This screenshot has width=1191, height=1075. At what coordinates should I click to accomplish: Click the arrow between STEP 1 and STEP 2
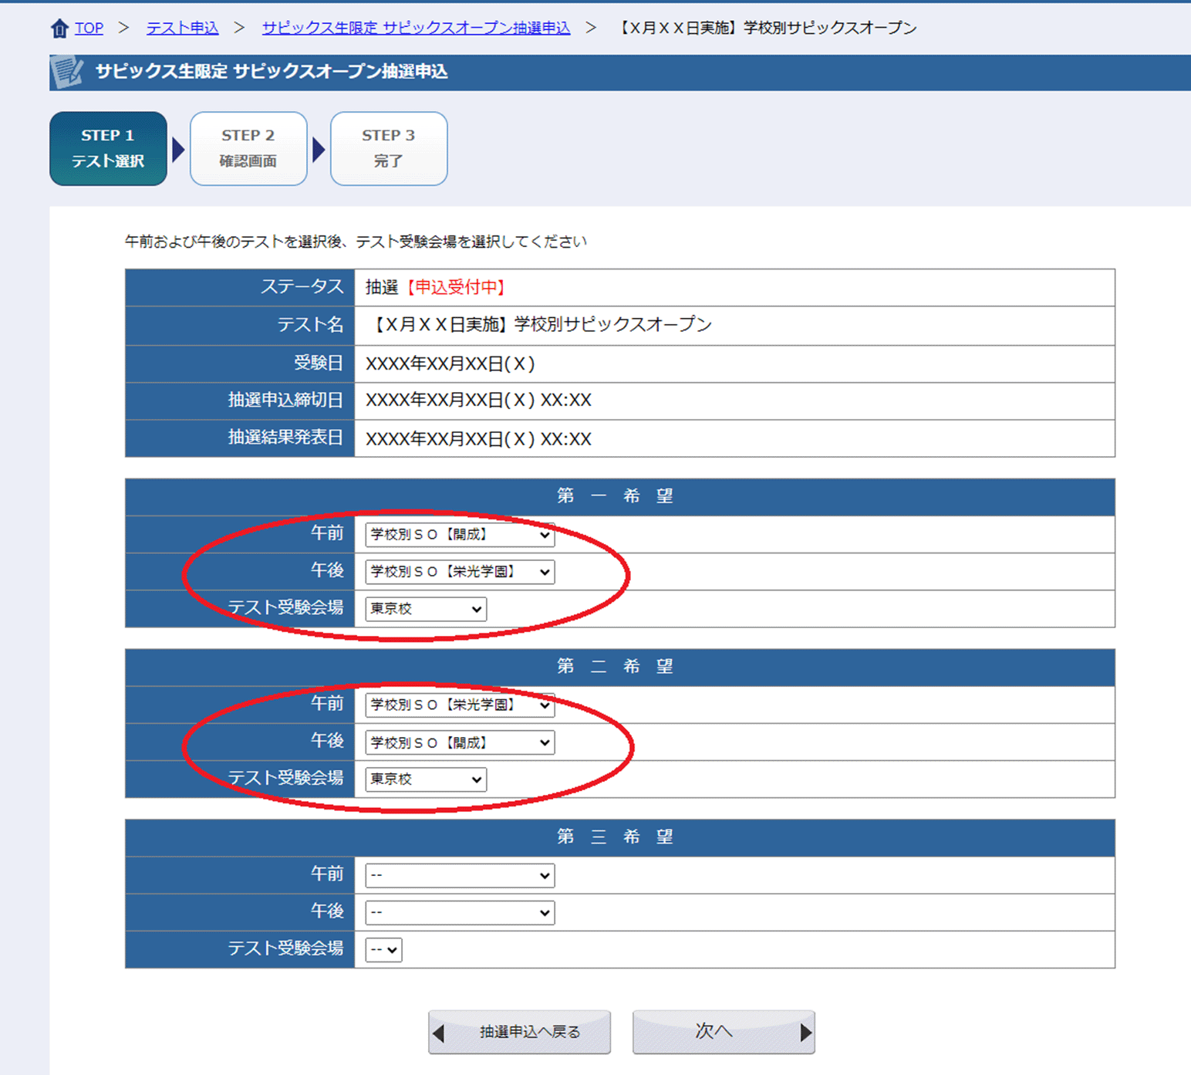pos(178,149)
